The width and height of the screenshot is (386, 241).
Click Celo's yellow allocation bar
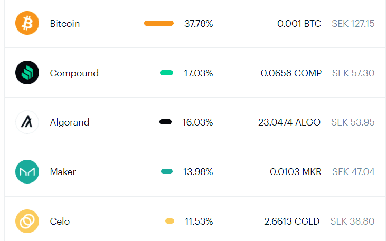170,221
